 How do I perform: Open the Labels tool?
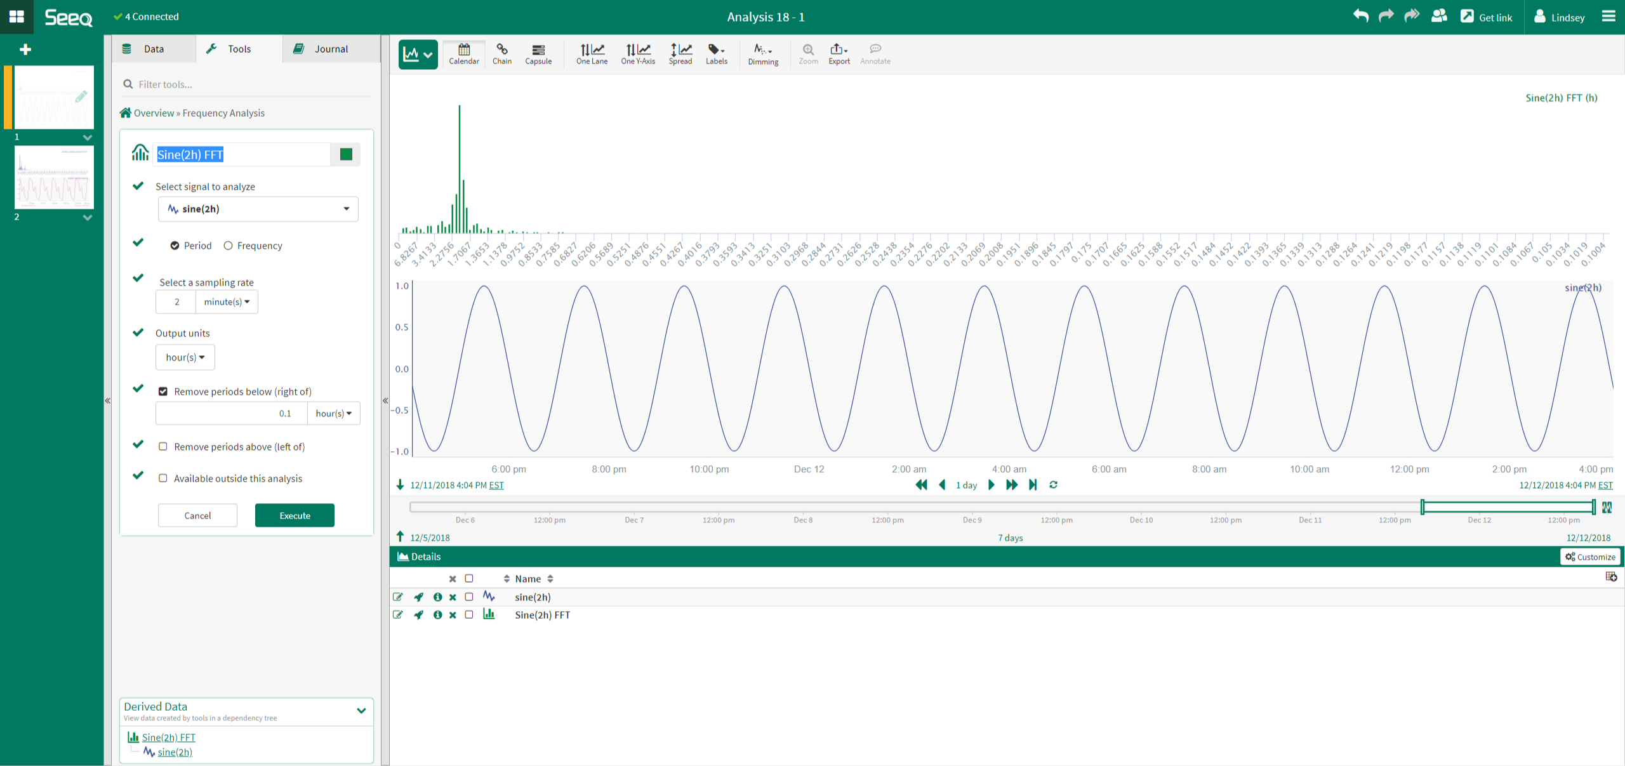(716, 54)
